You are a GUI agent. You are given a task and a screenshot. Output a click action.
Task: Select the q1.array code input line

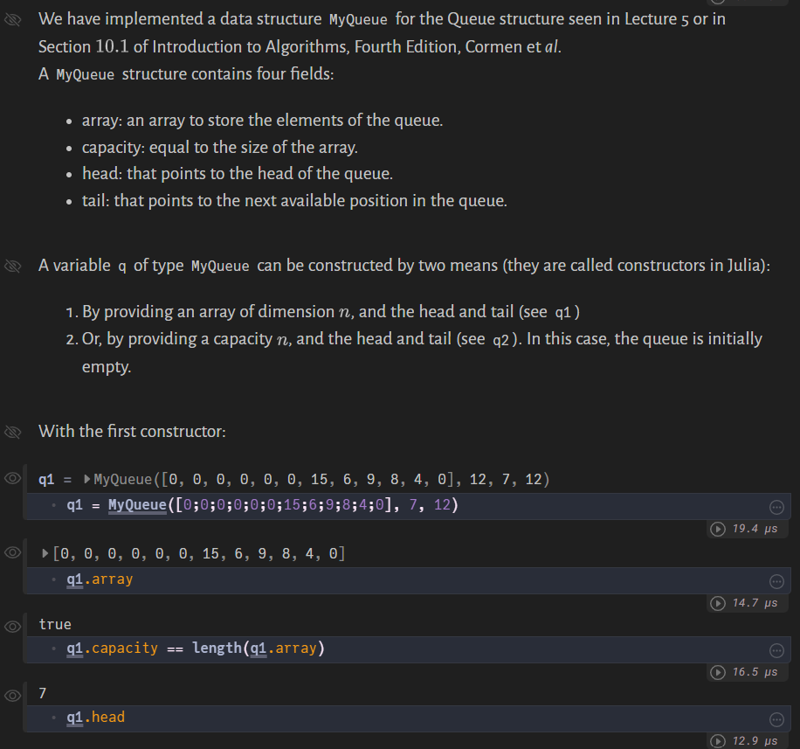coord(98,578)
